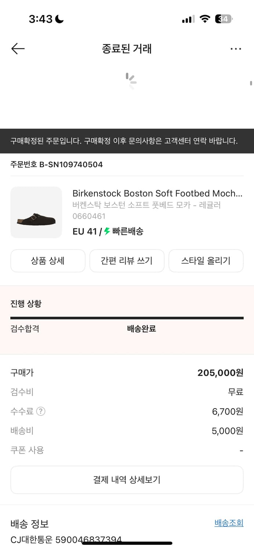This screenshot has width=254, height=550.
Task: Expand 결제 내역 상세보기 payment details
Action: [x=127, y=480]
